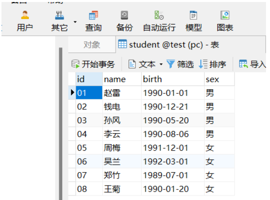Select the id cell 02
The height and width of the screenshot is (200, 270).
coord(89,107)
